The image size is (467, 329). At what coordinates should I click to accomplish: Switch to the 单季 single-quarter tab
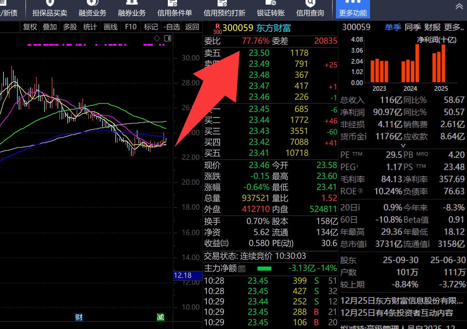(393, 27)
